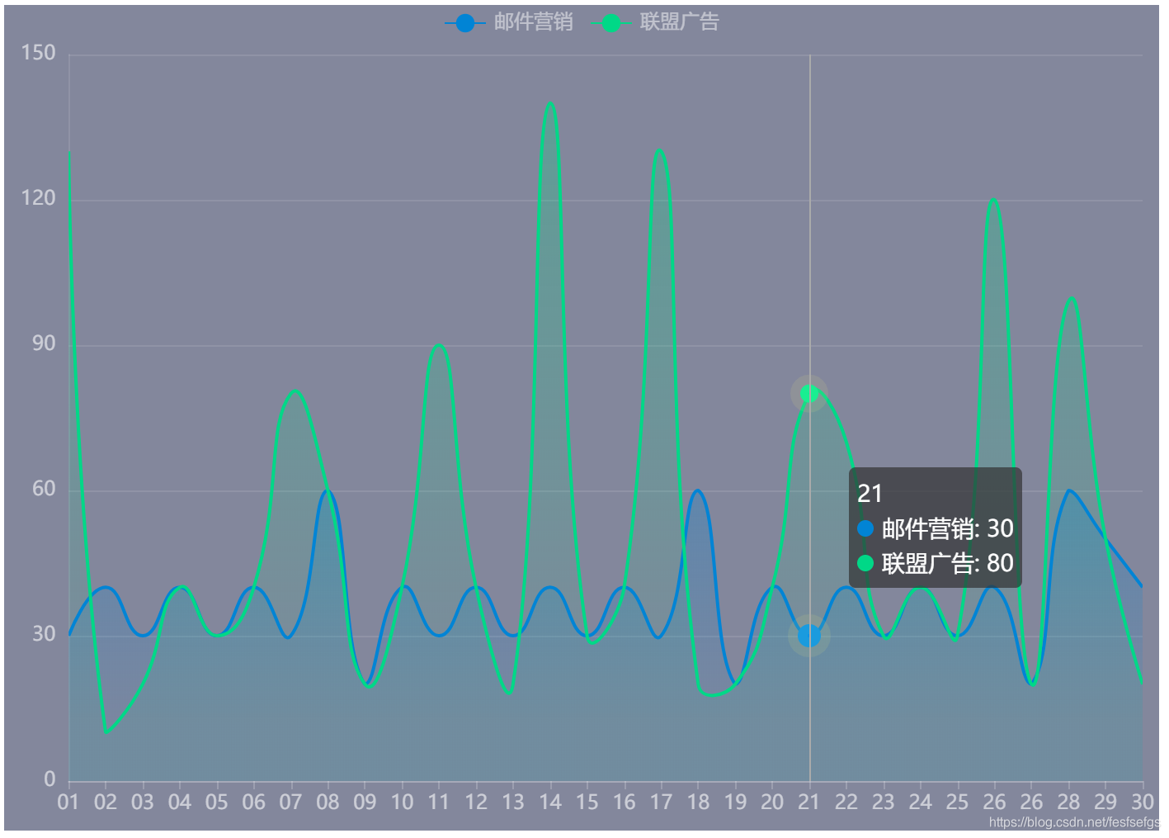Click x-axis label 08
This screenshot has width=1169, height=838.
tap(328, 802)
